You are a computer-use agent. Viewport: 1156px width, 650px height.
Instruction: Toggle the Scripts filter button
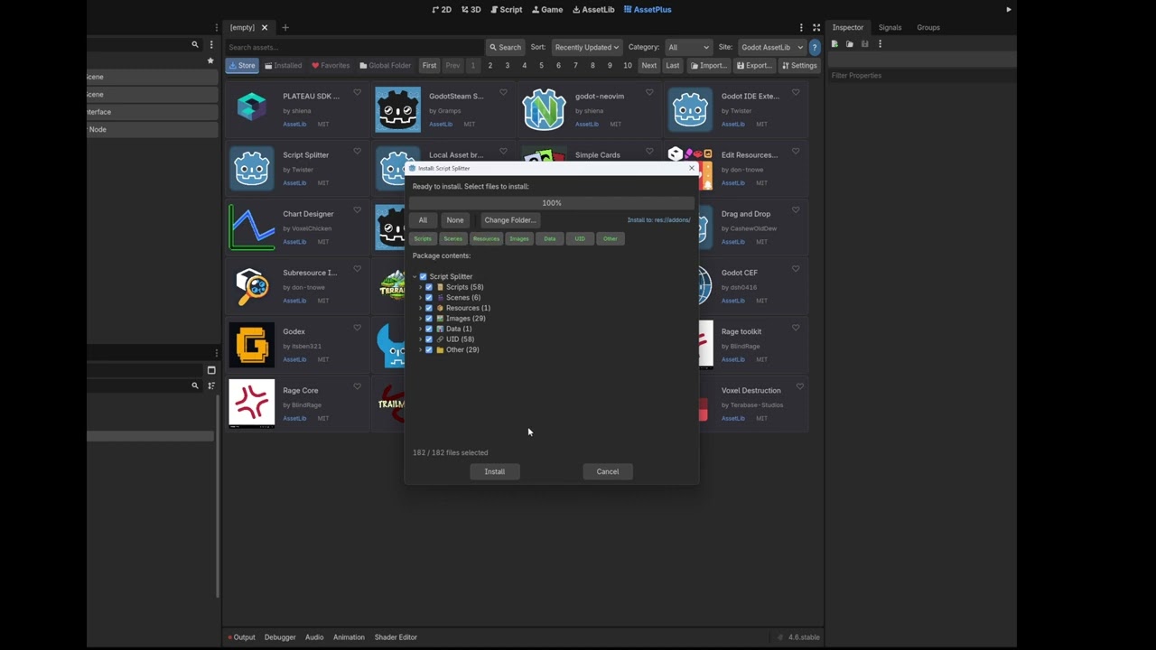point(423,238)
